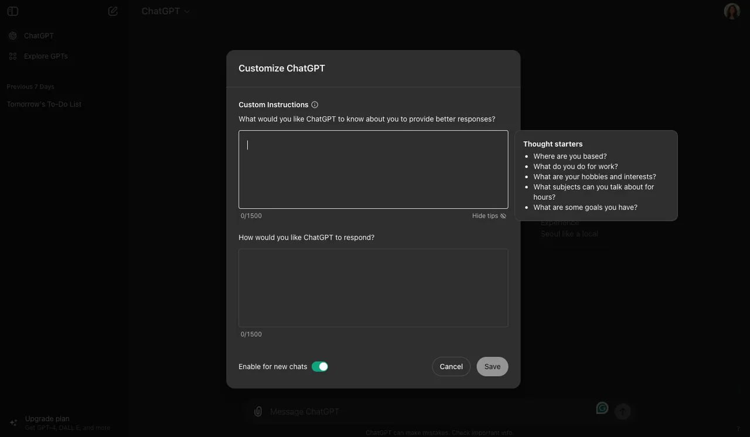750x437 pixels.
Task: Click the Customize ChatGPT dialog title
Action: click(x=282, y=69)
